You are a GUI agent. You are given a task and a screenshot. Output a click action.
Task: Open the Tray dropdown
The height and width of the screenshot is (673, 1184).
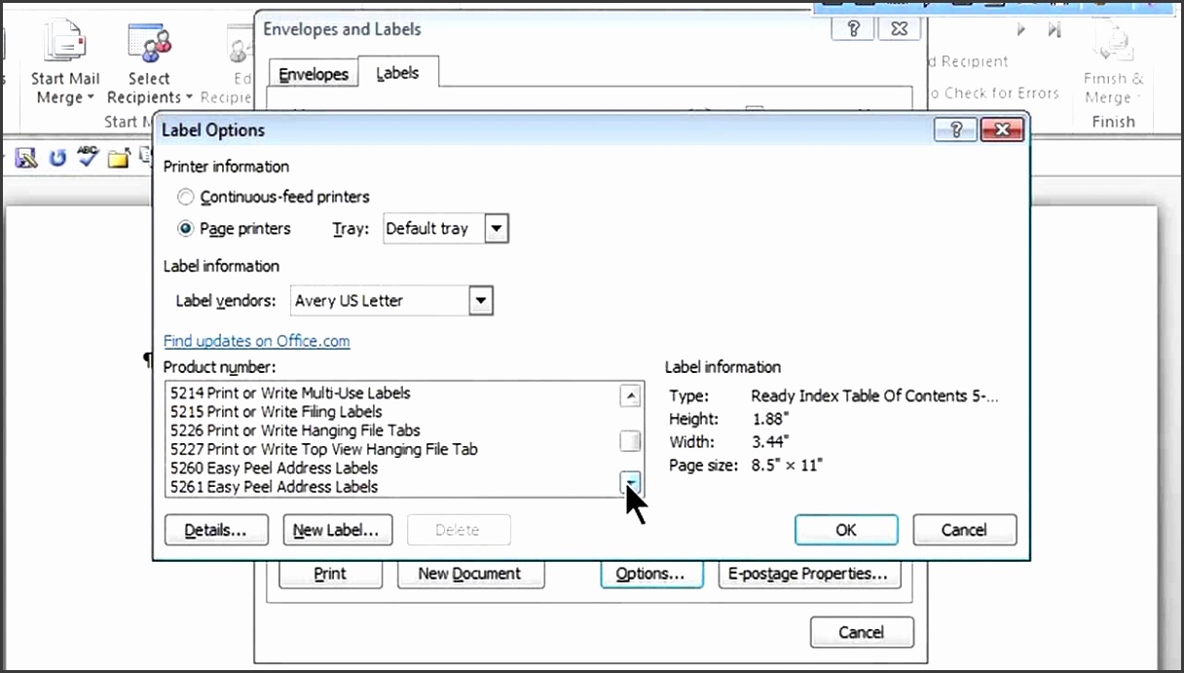pos(496,229)
